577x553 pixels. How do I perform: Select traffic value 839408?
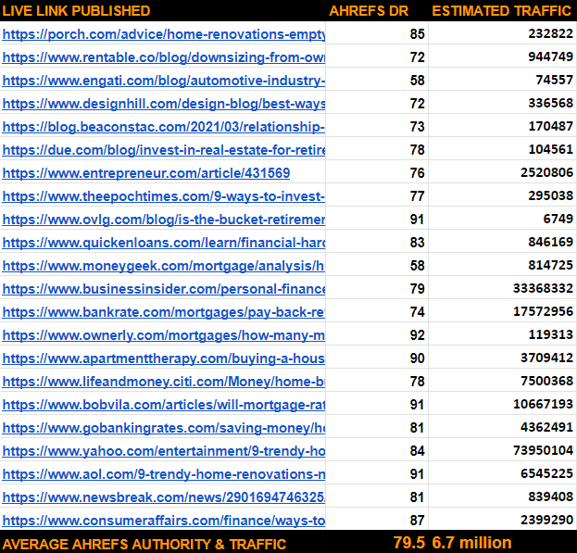click(550, 497)
